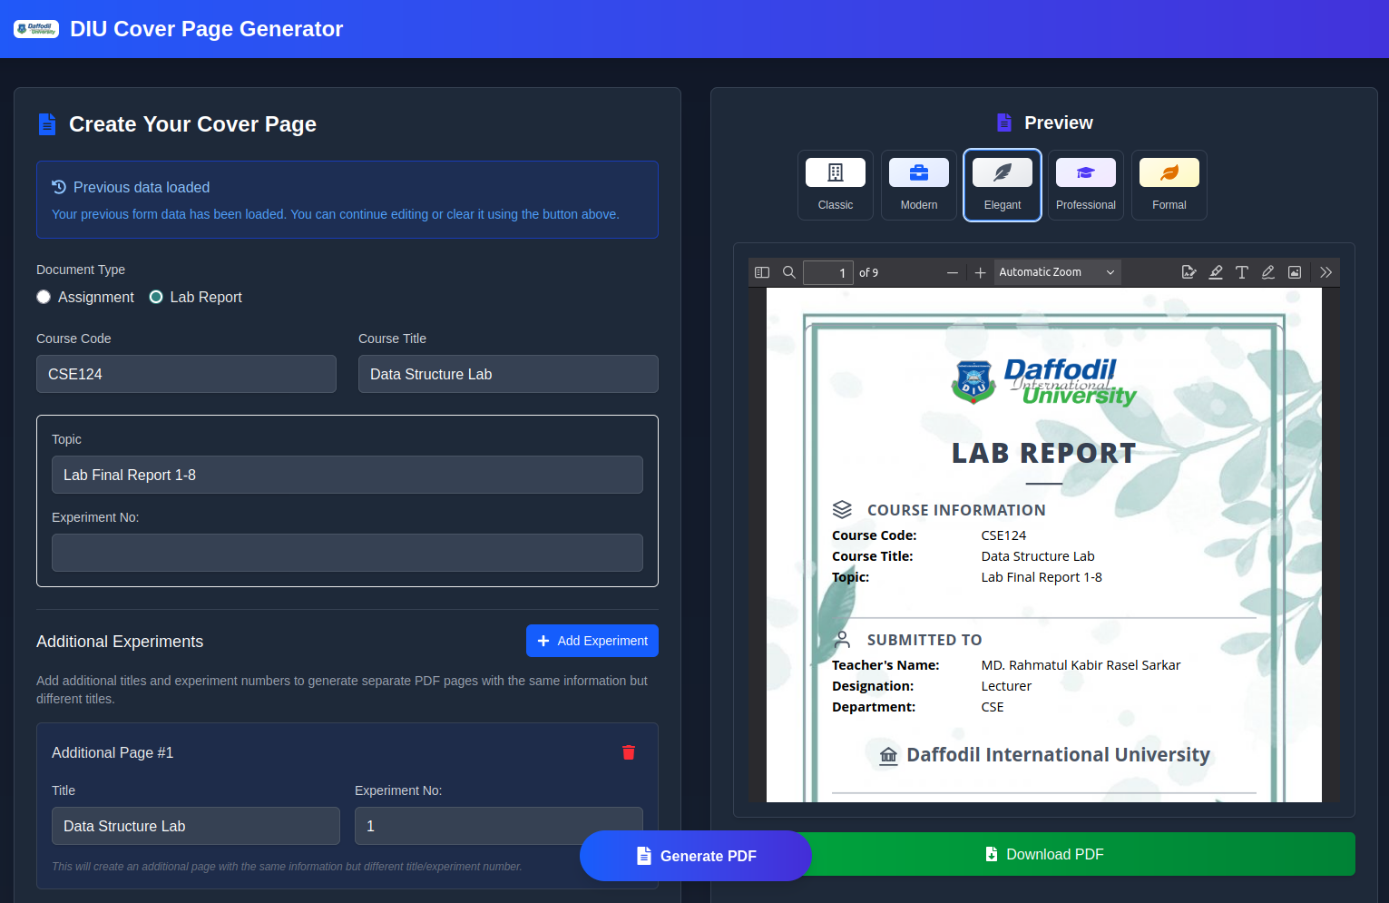
Task: Zoom out with the minus icon
Action: 953,272
